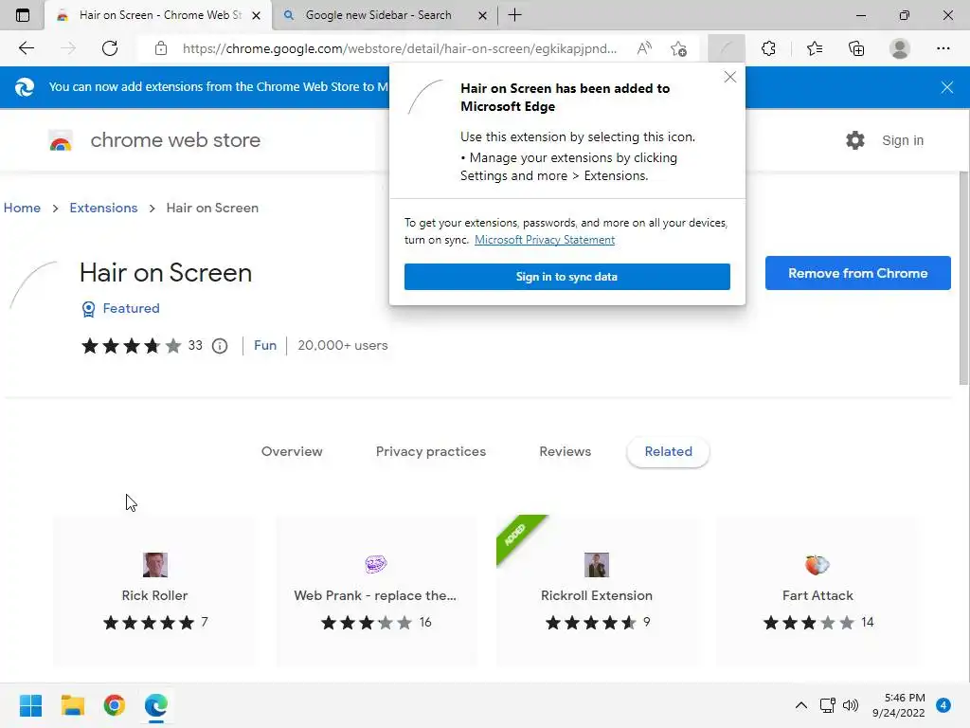Open the Privacy practices tab
Viewport: 970px width, 728px height.
pos(431,451)
